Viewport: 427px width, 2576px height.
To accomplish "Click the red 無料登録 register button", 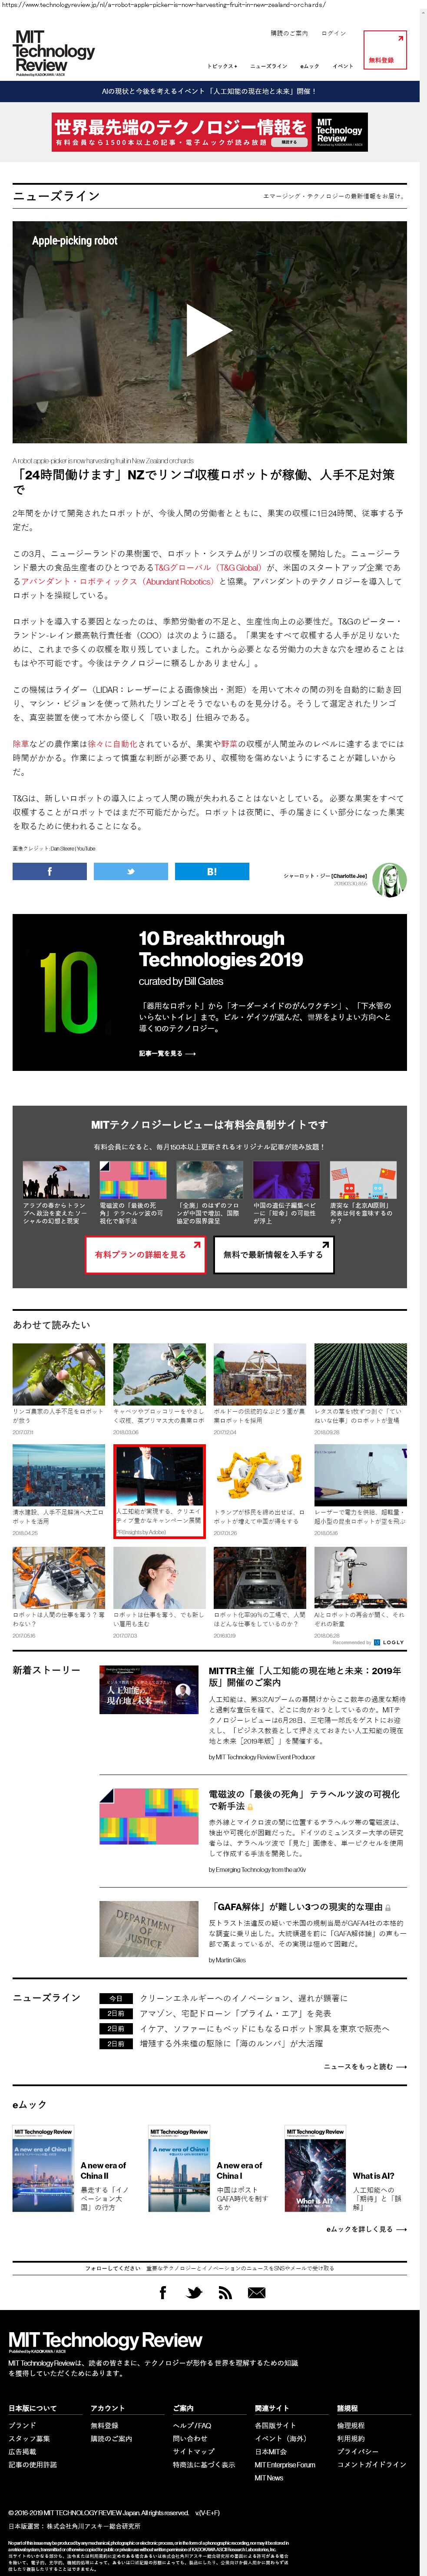I will pyautogui.click(x=385, y=50).
